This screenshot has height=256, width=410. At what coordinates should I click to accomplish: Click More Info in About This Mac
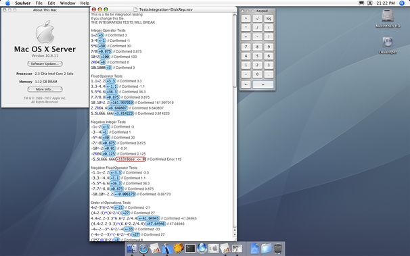45,89
